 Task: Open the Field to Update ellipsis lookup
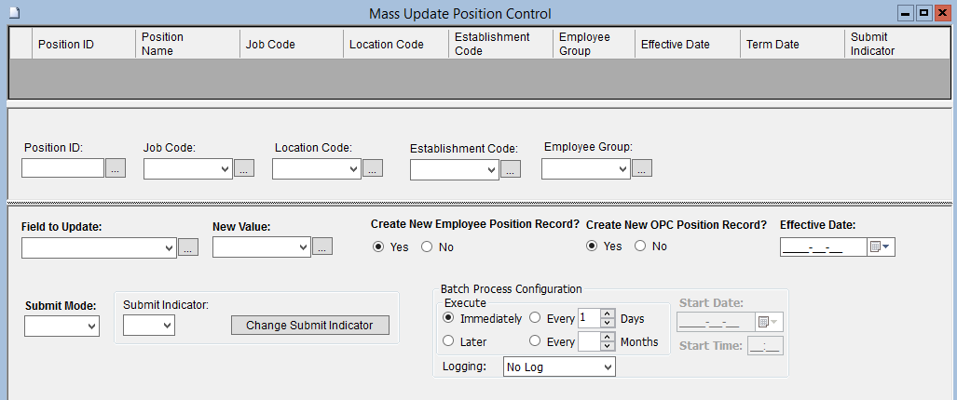click(187, 247)
